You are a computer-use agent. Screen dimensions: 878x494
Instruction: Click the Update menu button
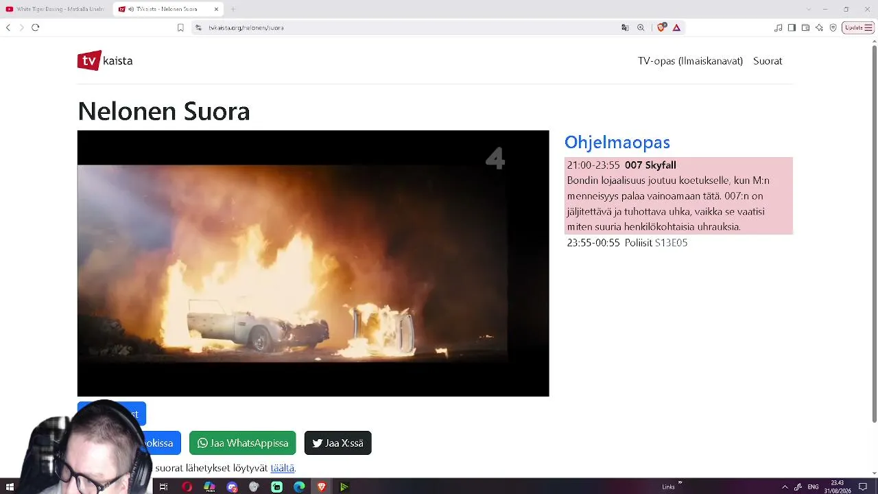click(858, 27)
